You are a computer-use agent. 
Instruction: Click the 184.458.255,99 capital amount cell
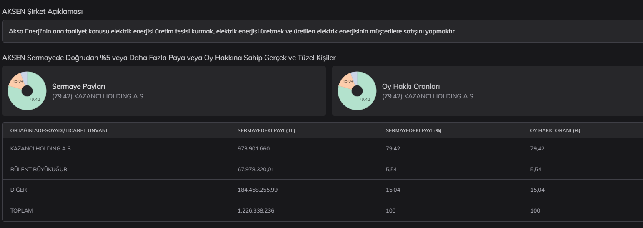coord(258,190)
